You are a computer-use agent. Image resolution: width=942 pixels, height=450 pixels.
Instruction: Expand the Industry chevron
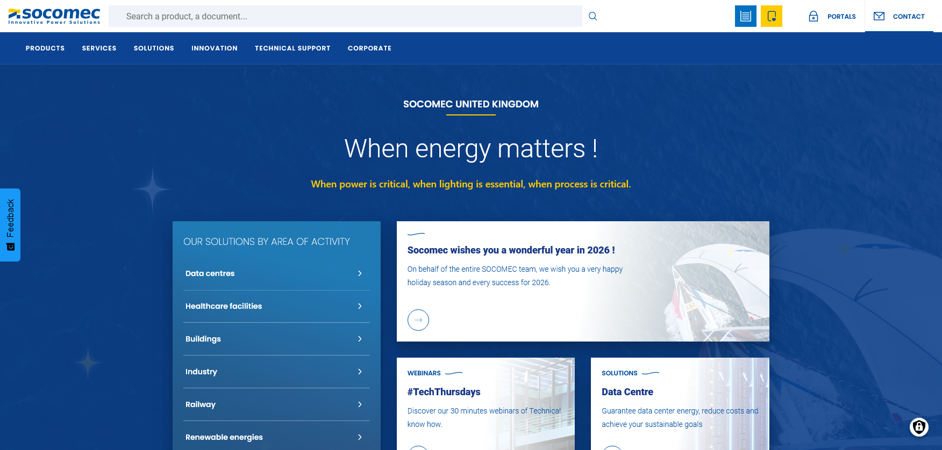pyautogui.click(x=360, y=372)
